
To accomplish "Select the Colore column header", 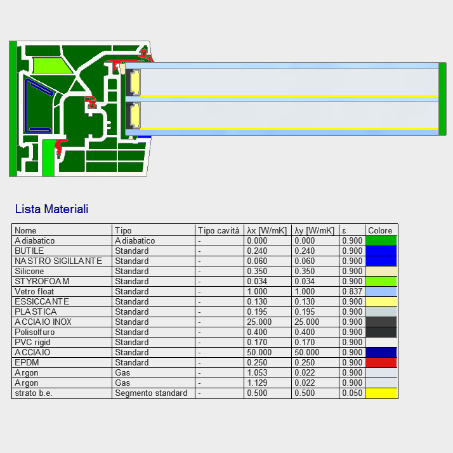I will 381,230.
